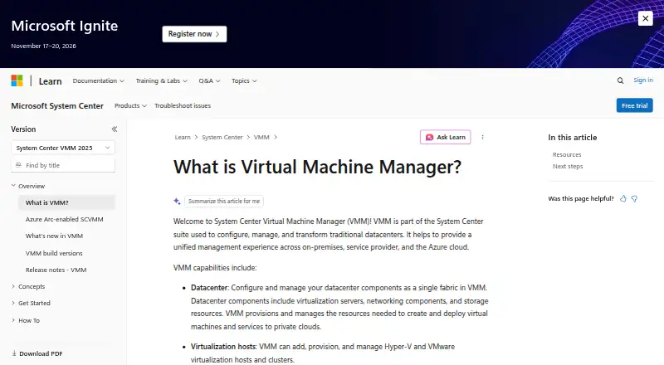The image size is (664, 365).
Task: Open Microsoft System Center link
Action: pos(57,106)
